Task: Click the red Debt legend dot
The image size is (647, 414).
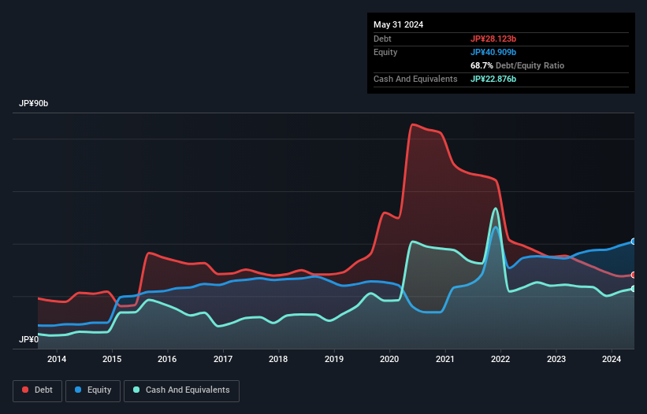Action: pyautogui.click(x=25, y=390)
